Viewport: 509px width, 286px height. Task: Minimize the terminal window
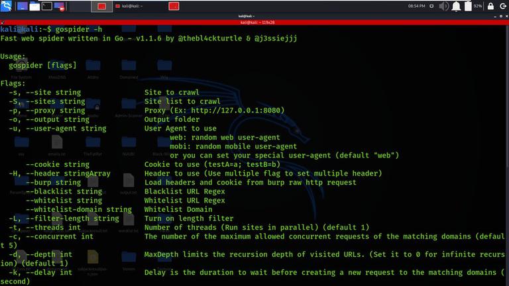pos(495,16)
